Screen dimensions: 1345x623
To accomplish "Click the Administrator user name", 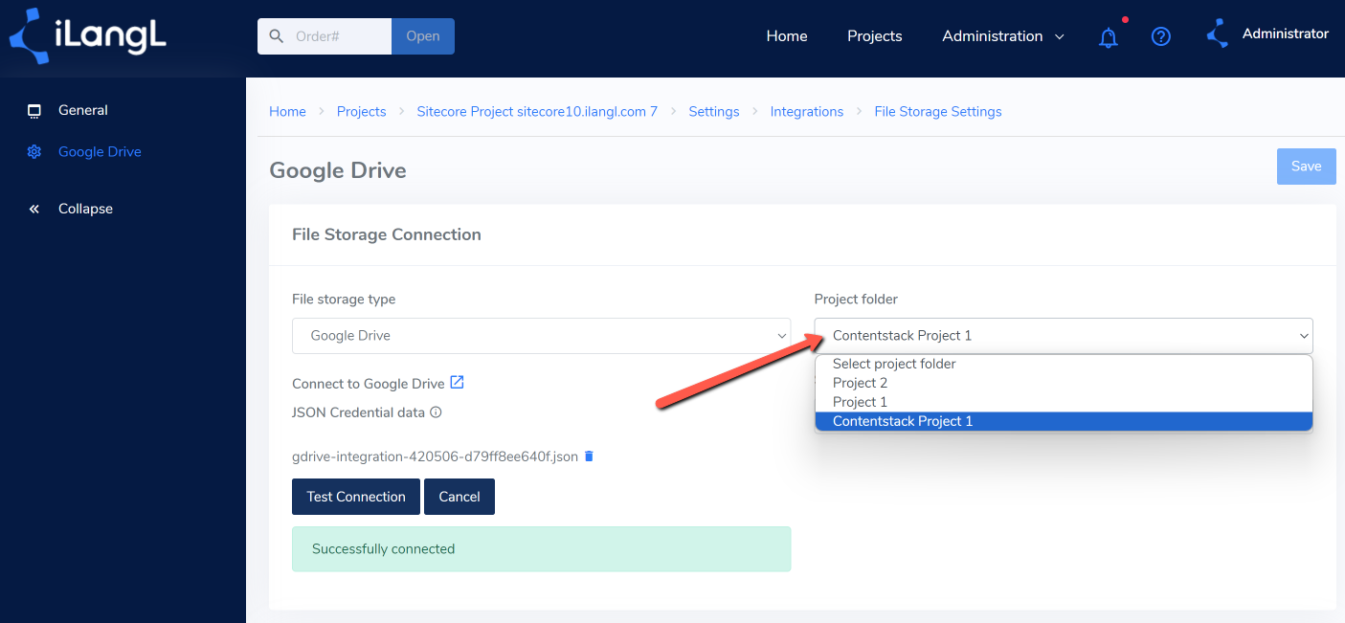I will tap(1286, 33).
